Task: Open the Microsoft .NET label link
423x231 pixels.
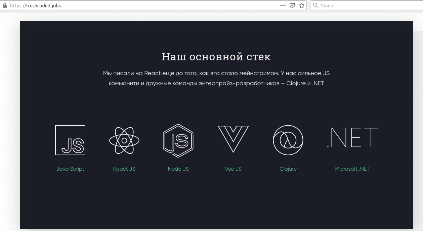Action: point(352,169)
